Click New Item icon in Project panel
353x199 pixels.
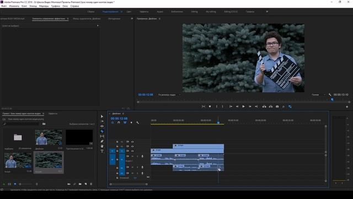click(x=85, y=184)
